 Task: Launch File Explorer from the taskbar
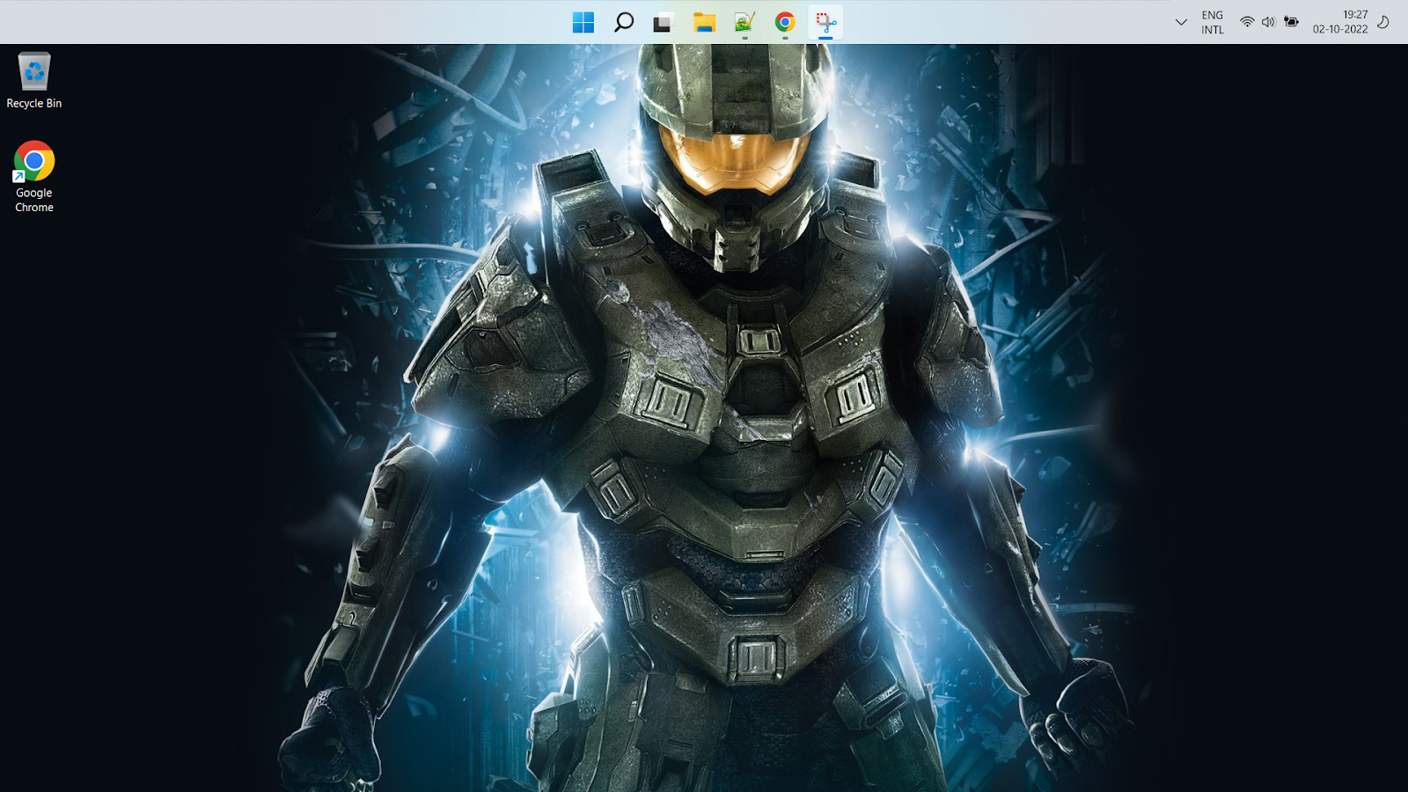[x=704, y=22]
